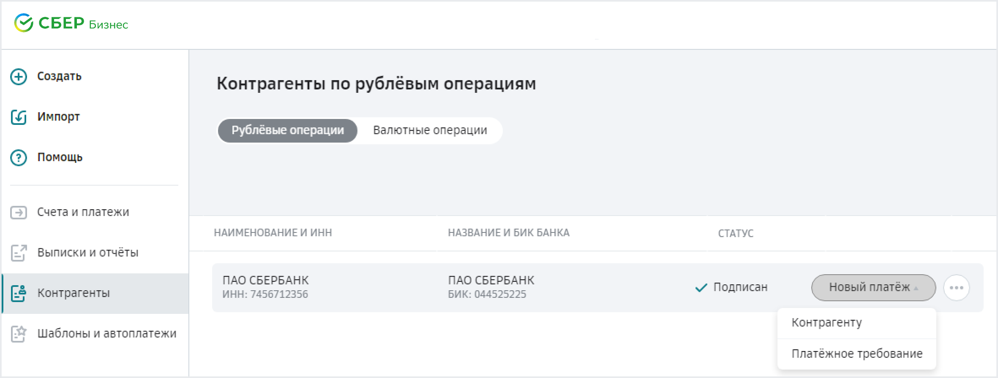This screenshot has height=378, width=998.
Task: Click the Контрагенты sidebar icon
Action: click(19, 293)
